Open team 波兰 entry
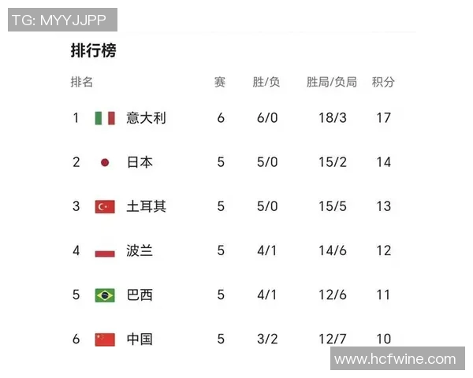The width and height of the screenshot is (473, 378). point(140,251)
